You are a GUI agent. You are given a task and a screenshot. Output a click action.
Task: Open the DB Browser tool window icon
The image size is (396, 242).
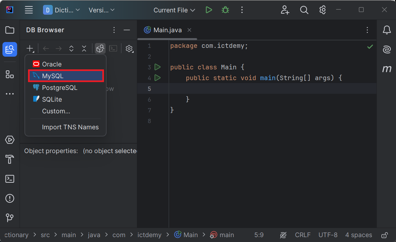coord(10,49)
